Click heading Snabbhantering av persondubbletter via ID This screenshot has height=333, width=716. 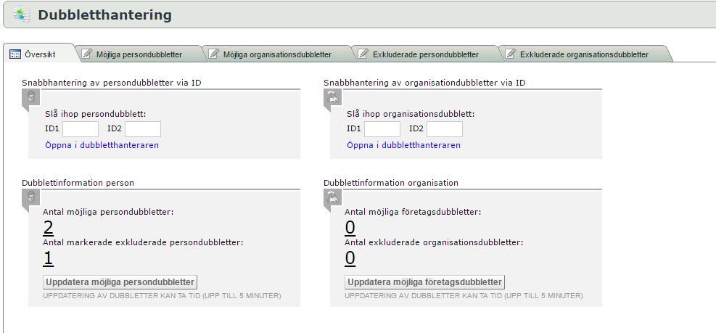click(x=112, y=83)
